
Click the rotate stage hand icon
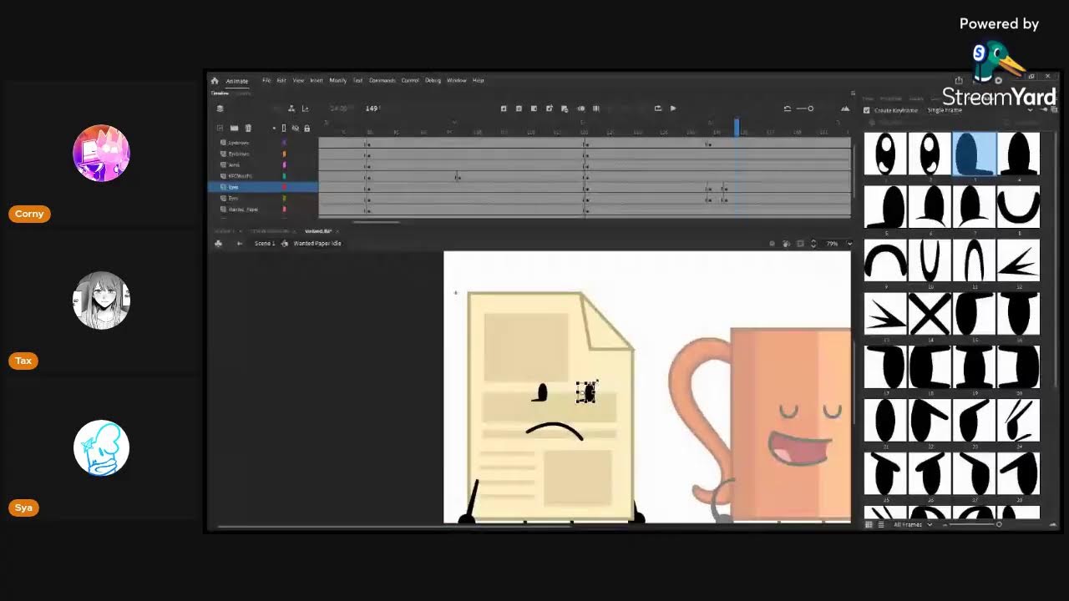pyautogui.click(x=786, y=244)
